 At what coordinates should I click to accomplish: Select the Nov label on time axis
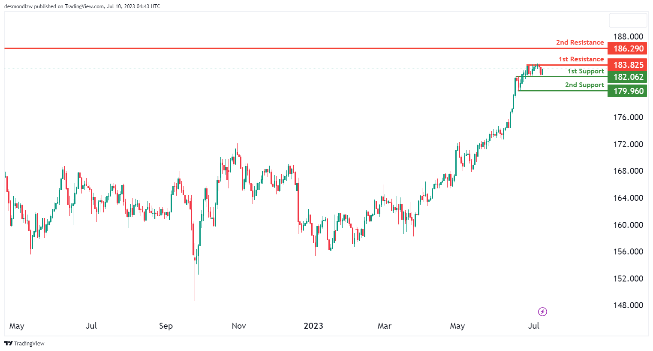coord(239,326)
